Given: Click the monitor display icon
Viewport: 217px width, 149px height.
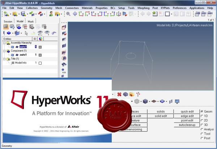Looking at the screenshot, I should [x=177, y=101].
